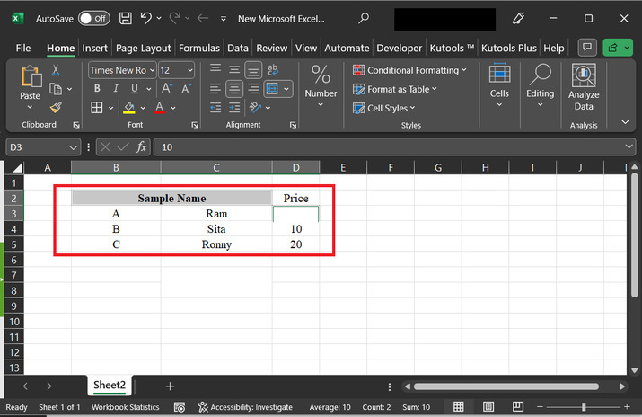
Task: Click the Format Painter brush icon
Action: pyautogui.click(x=56, y=107)
